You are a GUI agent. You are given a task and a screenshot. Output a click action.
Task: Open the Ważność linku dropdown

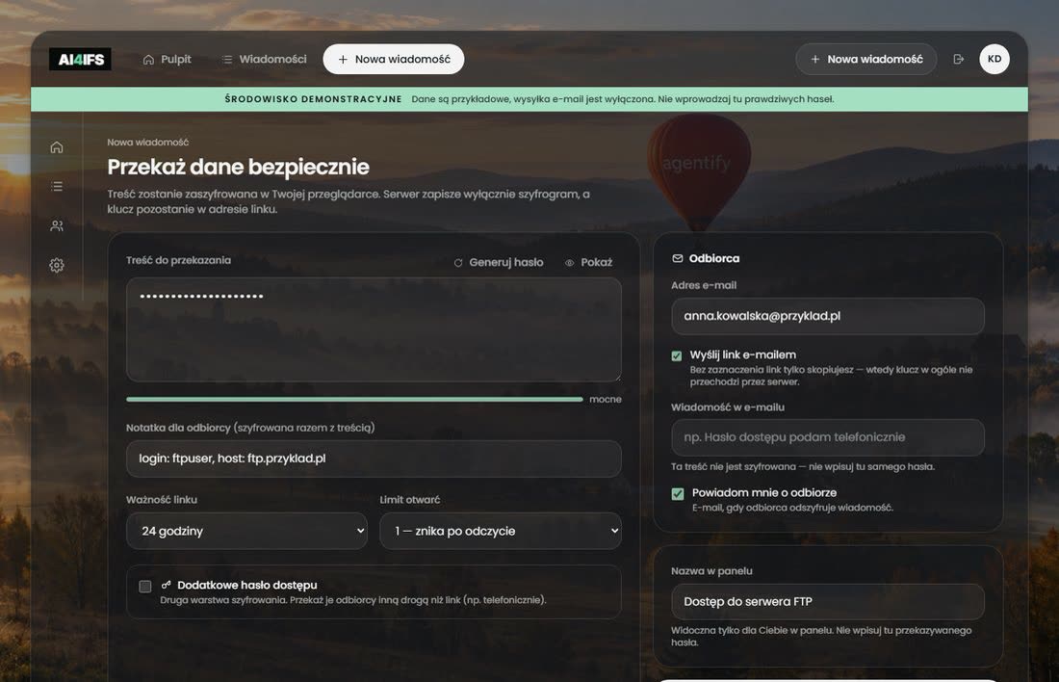tap(246, 531)
